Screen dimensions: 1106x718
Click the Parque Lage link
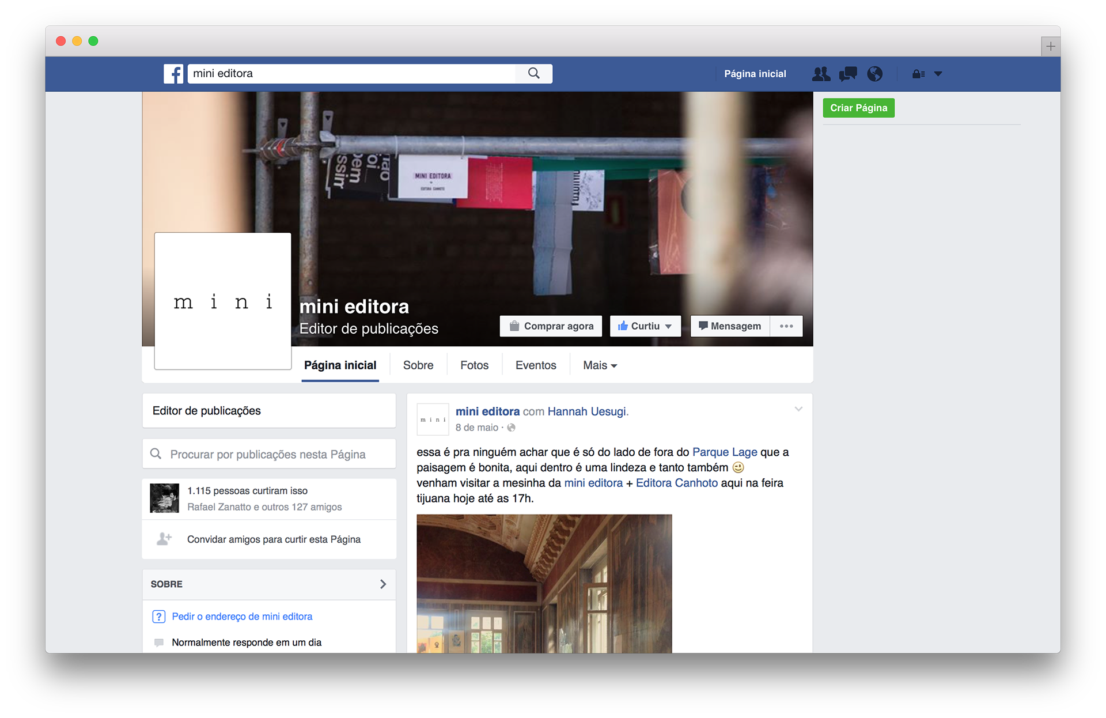coord(725,452)
